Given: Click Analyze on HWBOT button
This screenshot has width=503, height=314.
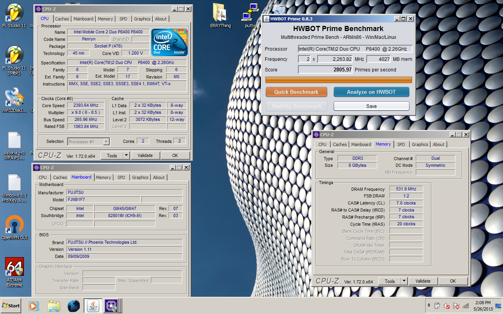Looking at the screenshot, I should (371, 92).
